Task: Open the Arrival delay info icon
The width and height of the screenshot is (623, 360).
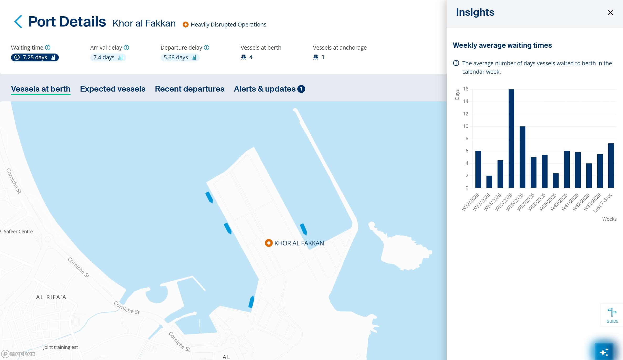Action: 126,47
